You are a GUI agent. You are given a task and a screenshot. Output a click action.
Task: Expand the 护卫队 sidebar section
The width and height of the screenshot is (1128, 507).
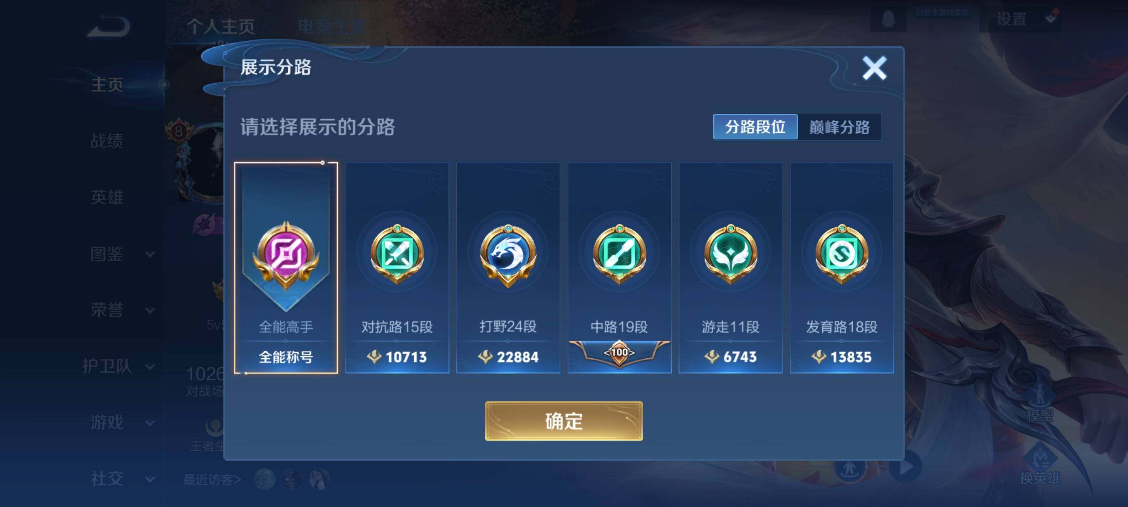tap(118, 366)
